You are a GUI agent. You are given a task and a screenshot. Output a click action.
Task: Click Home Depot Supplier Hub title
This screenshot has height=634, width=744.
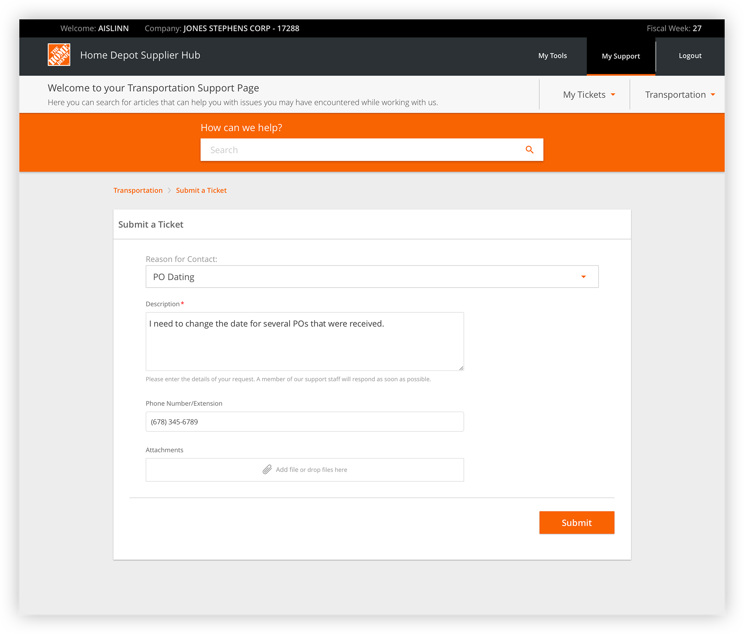tap(140, 55)
